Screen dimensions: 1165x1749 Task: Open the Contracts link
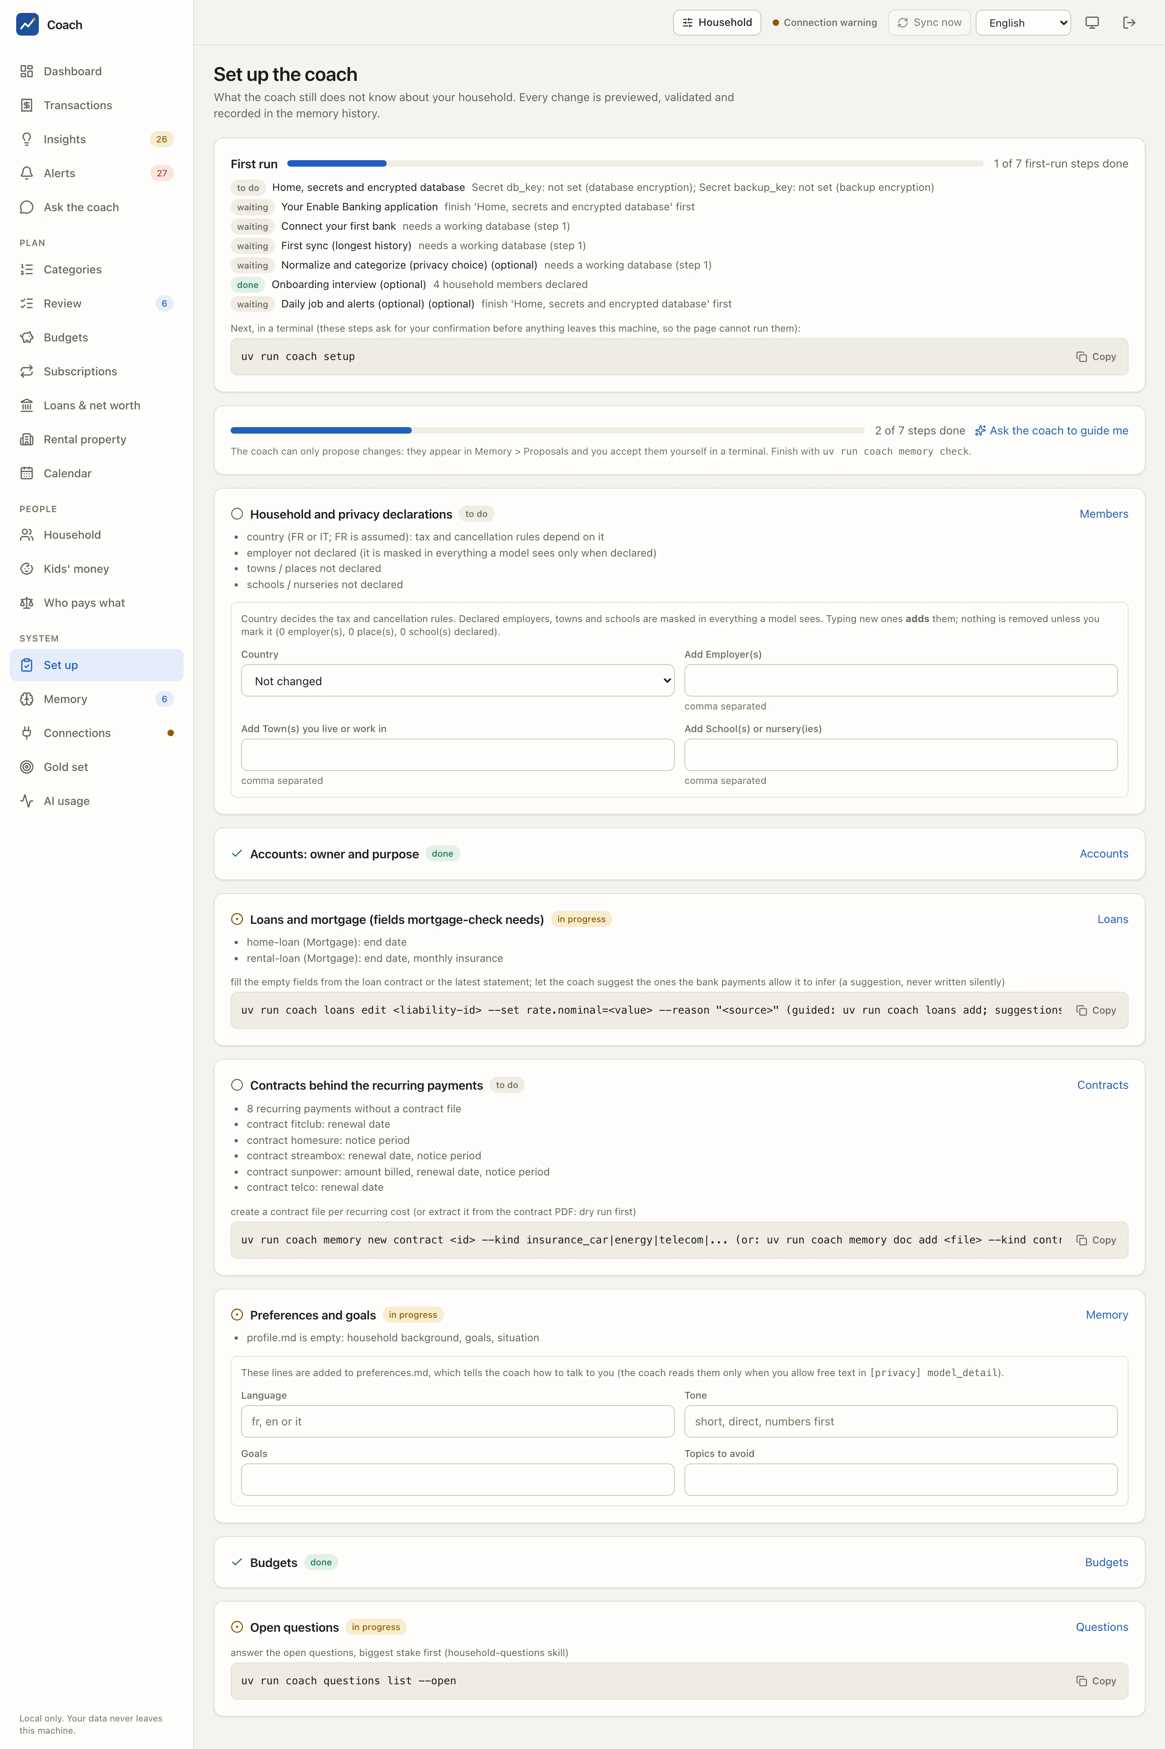click(x=1103, y=1085)
